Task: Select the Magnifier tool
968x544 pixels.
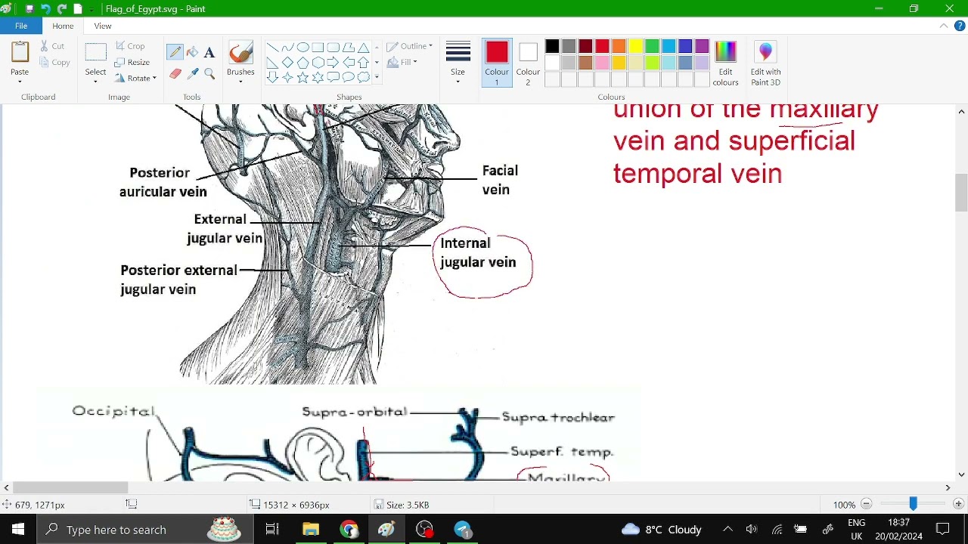Action: [x=209, y=73]
